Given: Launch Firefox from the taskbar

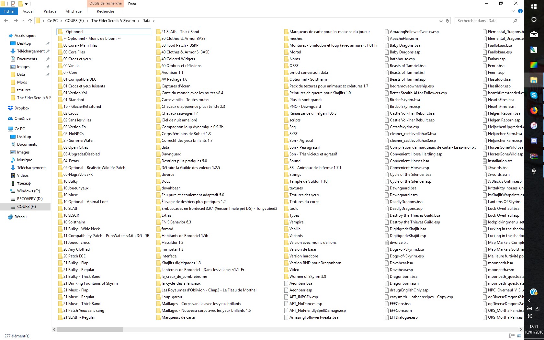Looking at the screenshot, I should 534,110.
